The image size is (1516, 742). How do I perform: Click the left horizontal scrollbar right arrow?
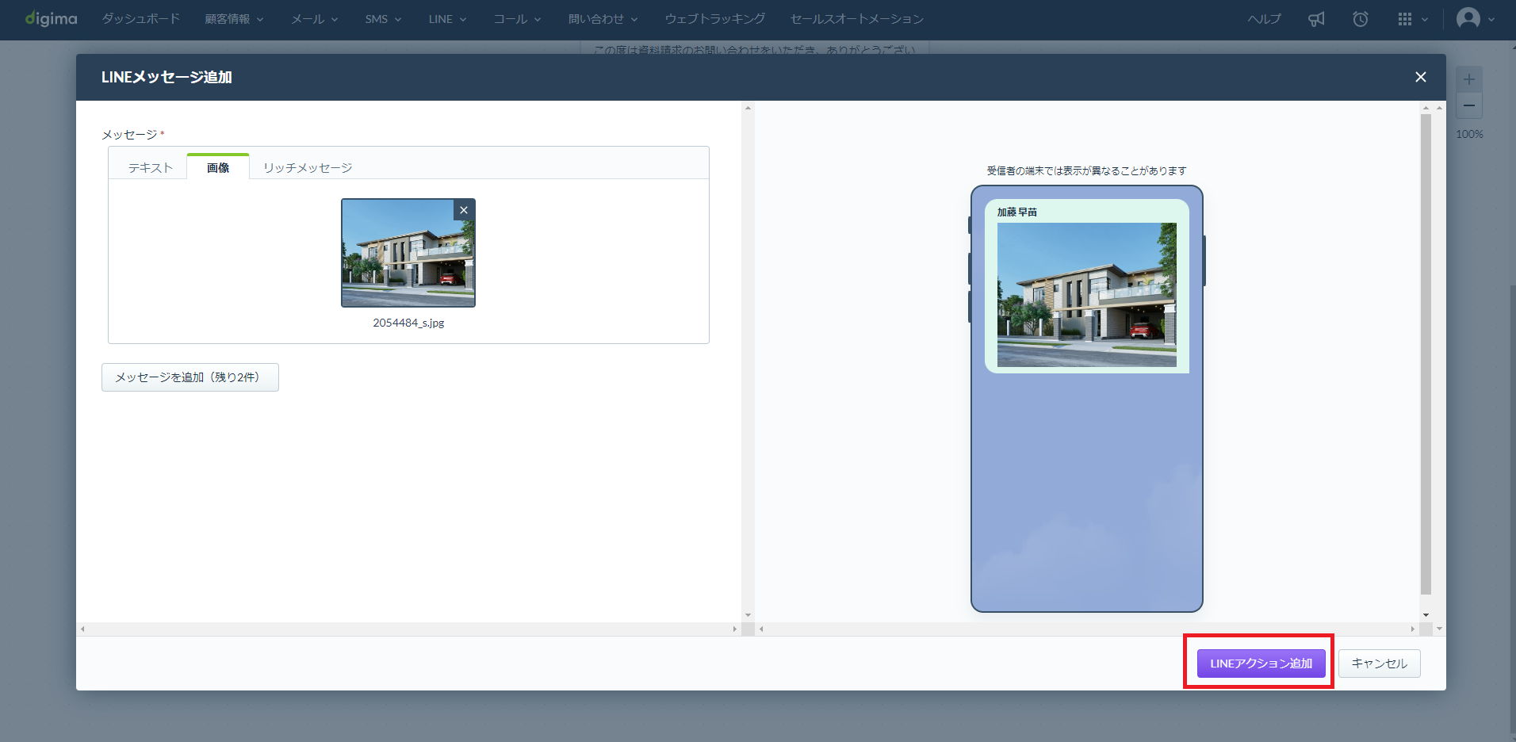(734, 629)
